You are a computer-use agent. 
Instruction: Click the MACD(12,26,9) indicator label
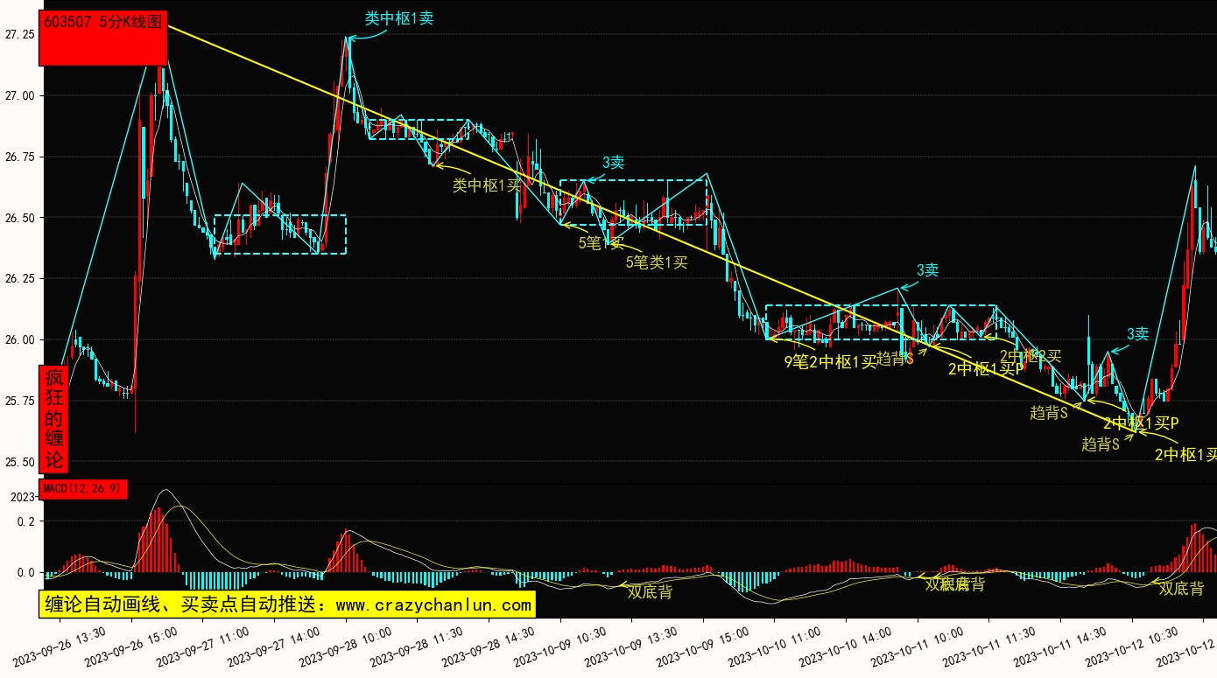click(x=84, y=488)
